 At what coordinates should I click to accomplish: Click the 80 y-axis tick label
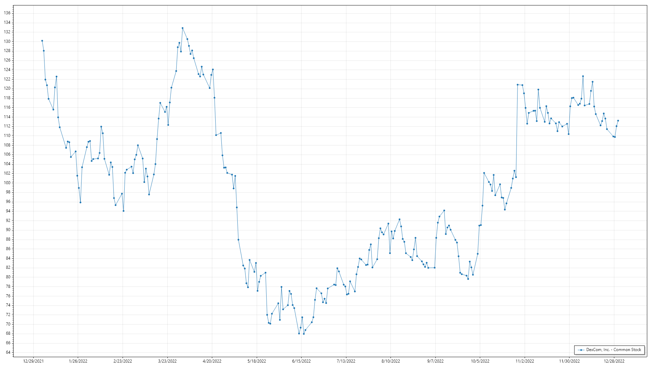click(8, 277)
